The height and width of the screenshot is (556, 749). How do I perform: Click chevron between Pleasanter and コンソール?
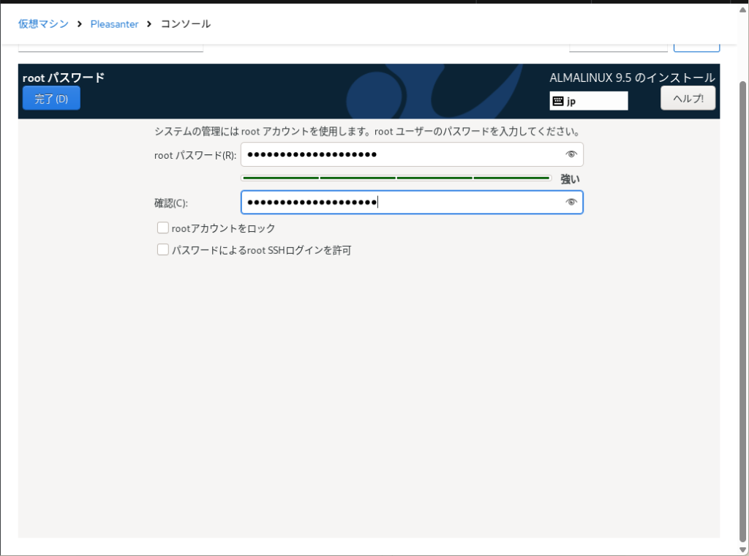tap(149, 24)
